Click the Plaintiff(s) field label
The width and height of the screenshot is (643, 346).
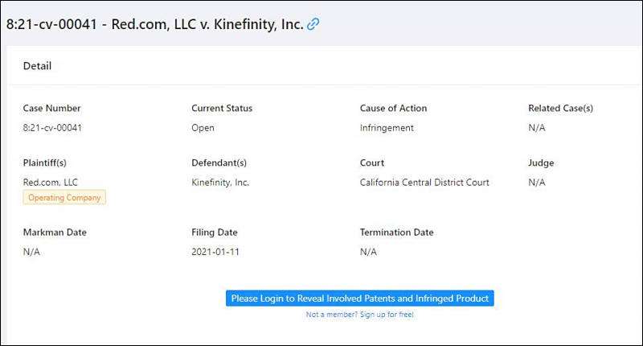[x=45, y=163]
